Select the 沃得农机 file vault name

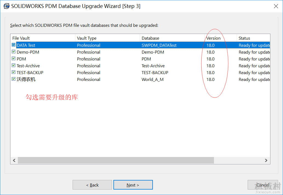pos(26,80)
